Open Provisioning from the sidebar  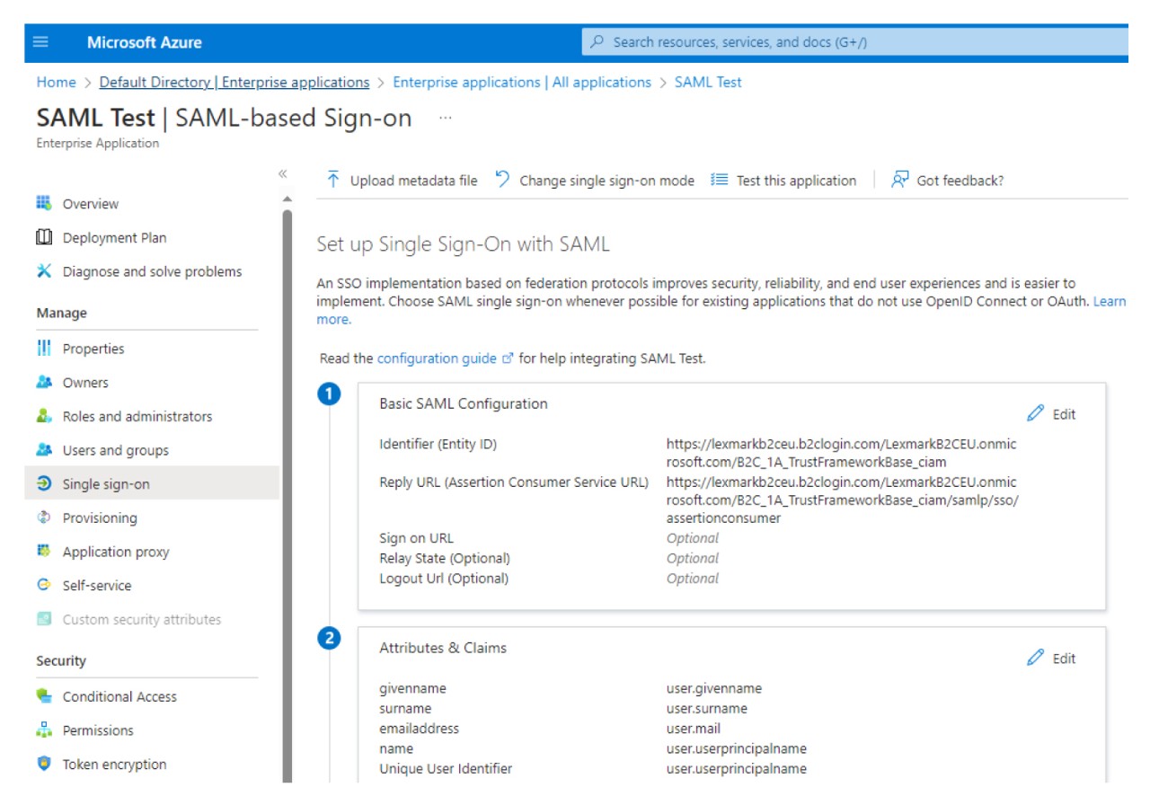tap(99, 517)
